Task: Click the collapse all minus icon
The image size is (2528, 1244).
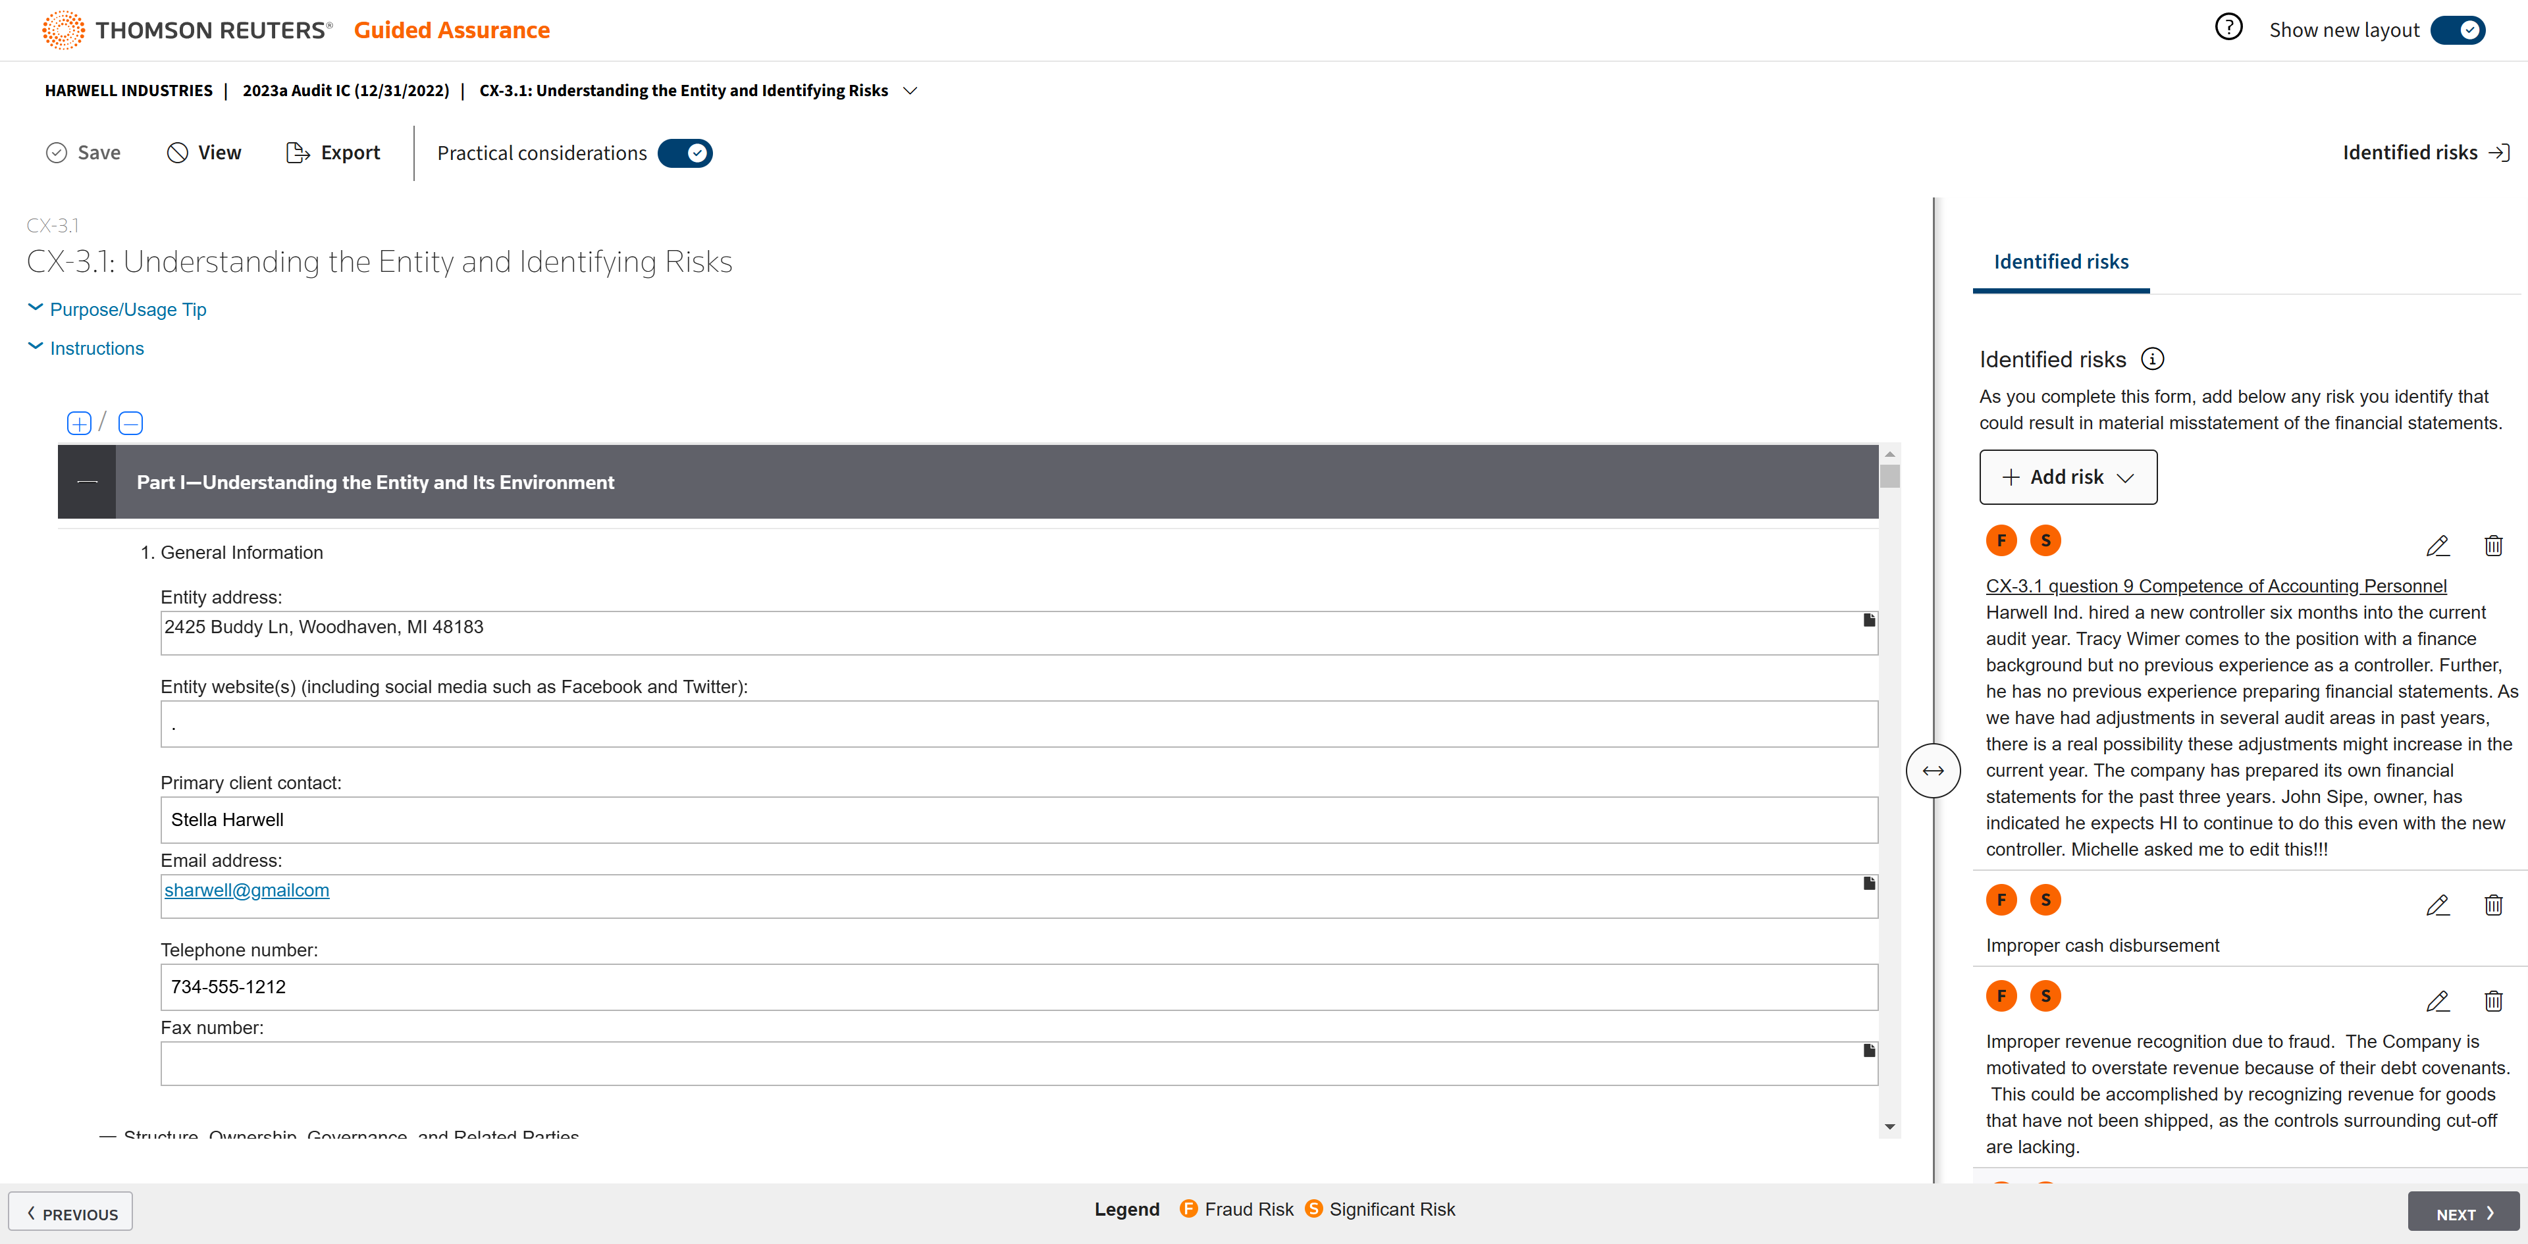Action: point(130,423)
